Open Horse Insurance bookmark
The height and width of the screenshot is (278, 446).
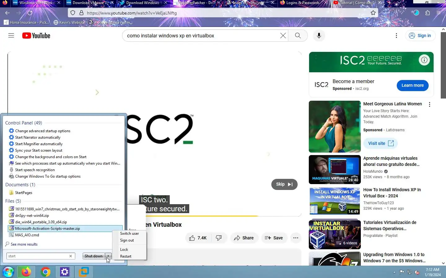coord(27,23)
